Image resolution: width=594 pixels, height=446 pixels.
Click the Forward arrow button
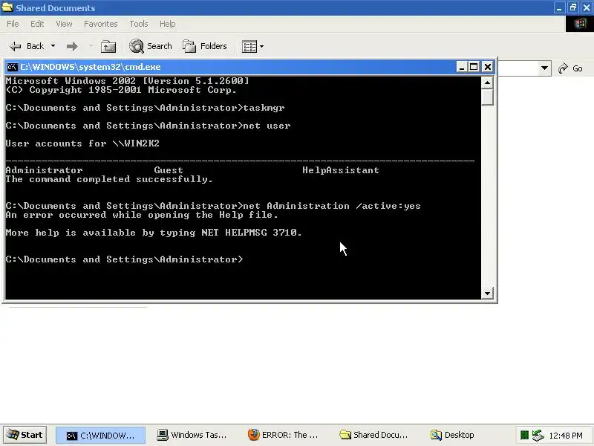(x=72, y=46)
